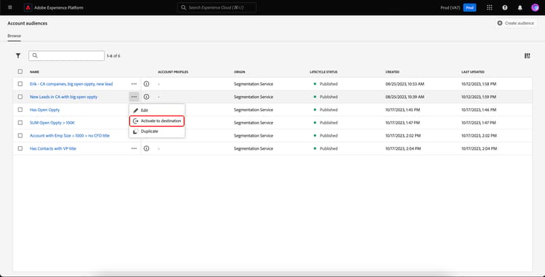Choose Edit from the context menu
The height and width of the screenshot is (277, 545).
(x=157, y=111)
